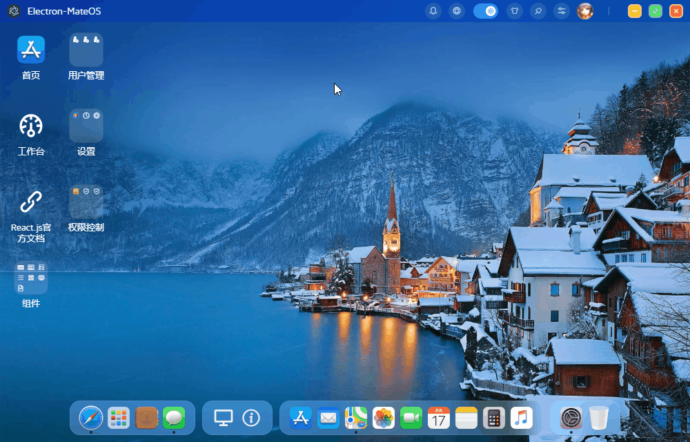Image resolution: width=690 pixels, height=442 pixels.
Task: Click the globe language icon
Action: coord(457,11)
